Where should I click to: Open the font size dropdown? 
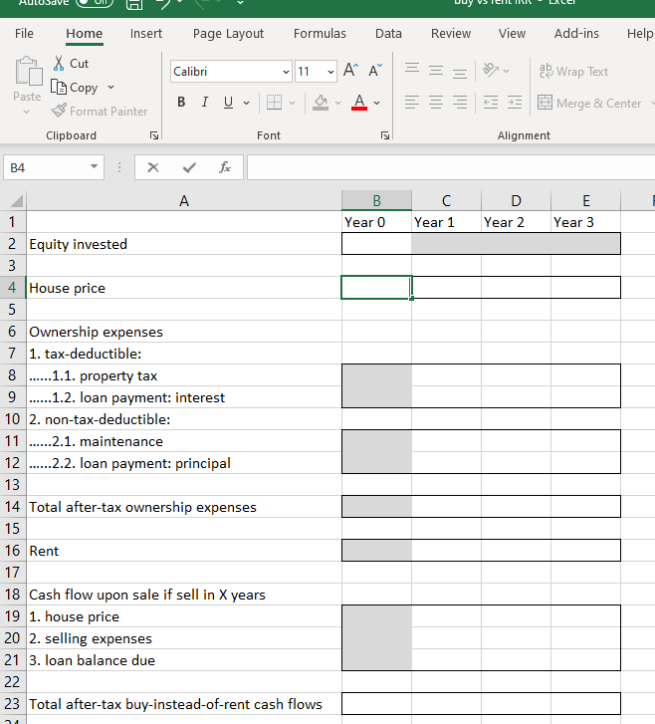click(330, 72)
